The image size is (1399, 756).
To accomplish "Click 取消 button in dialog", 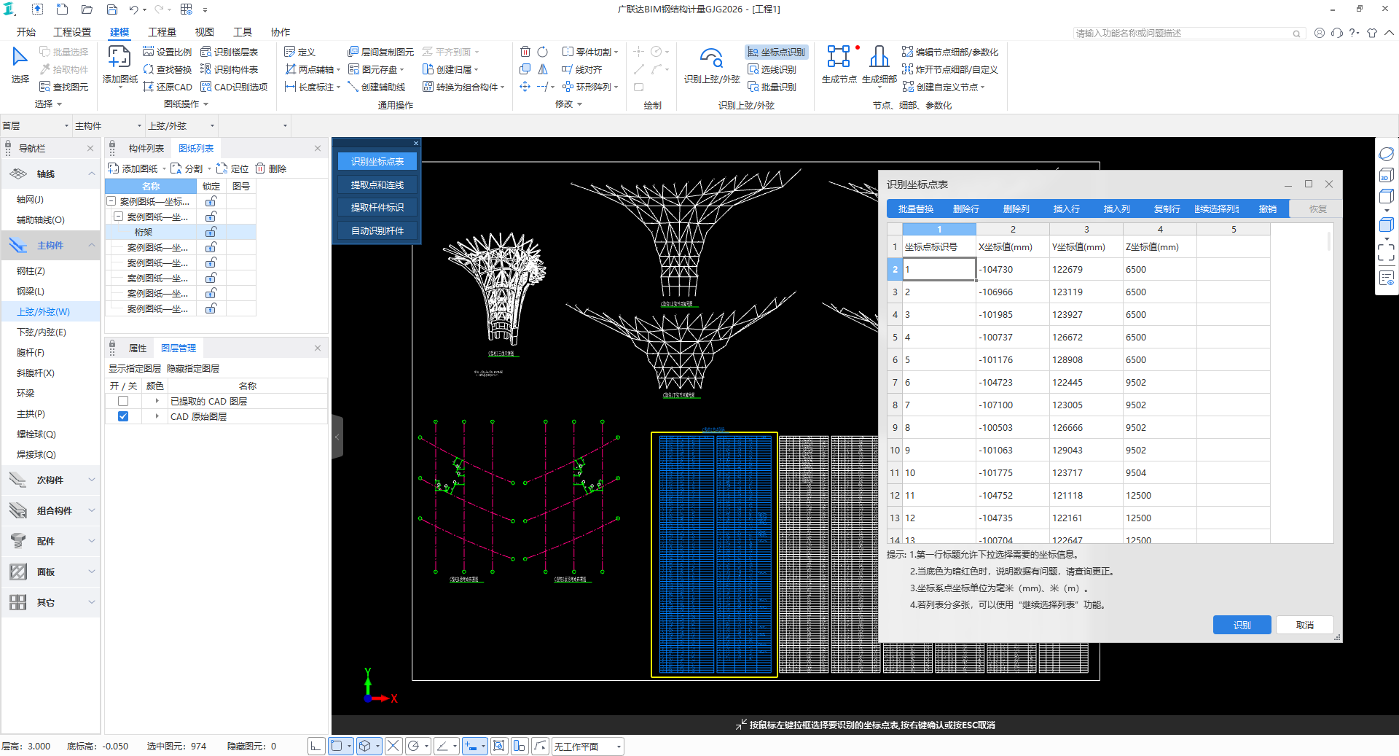I will coord(1304,625).
